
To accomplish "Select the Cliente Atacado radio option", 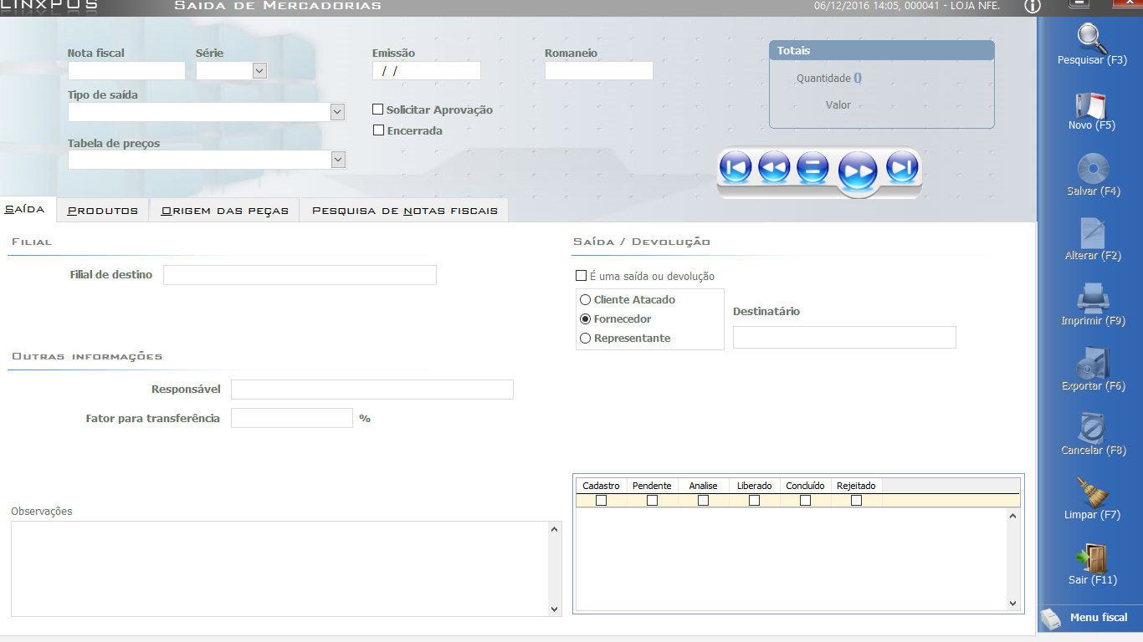I will pyautogui.click(x=585, y=299).
